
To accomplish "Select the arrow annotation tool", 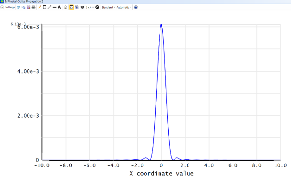I will [49, 7].
